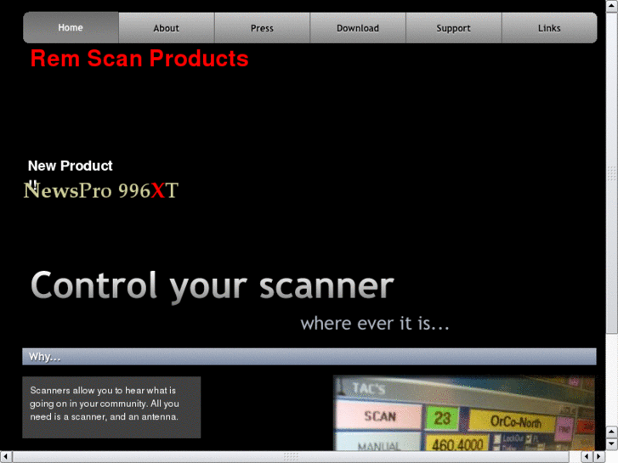The width and height of the screenshot is (618, 463).
Task: Open the Press tab
Action: pyautogui.click(x=262, y=28)
